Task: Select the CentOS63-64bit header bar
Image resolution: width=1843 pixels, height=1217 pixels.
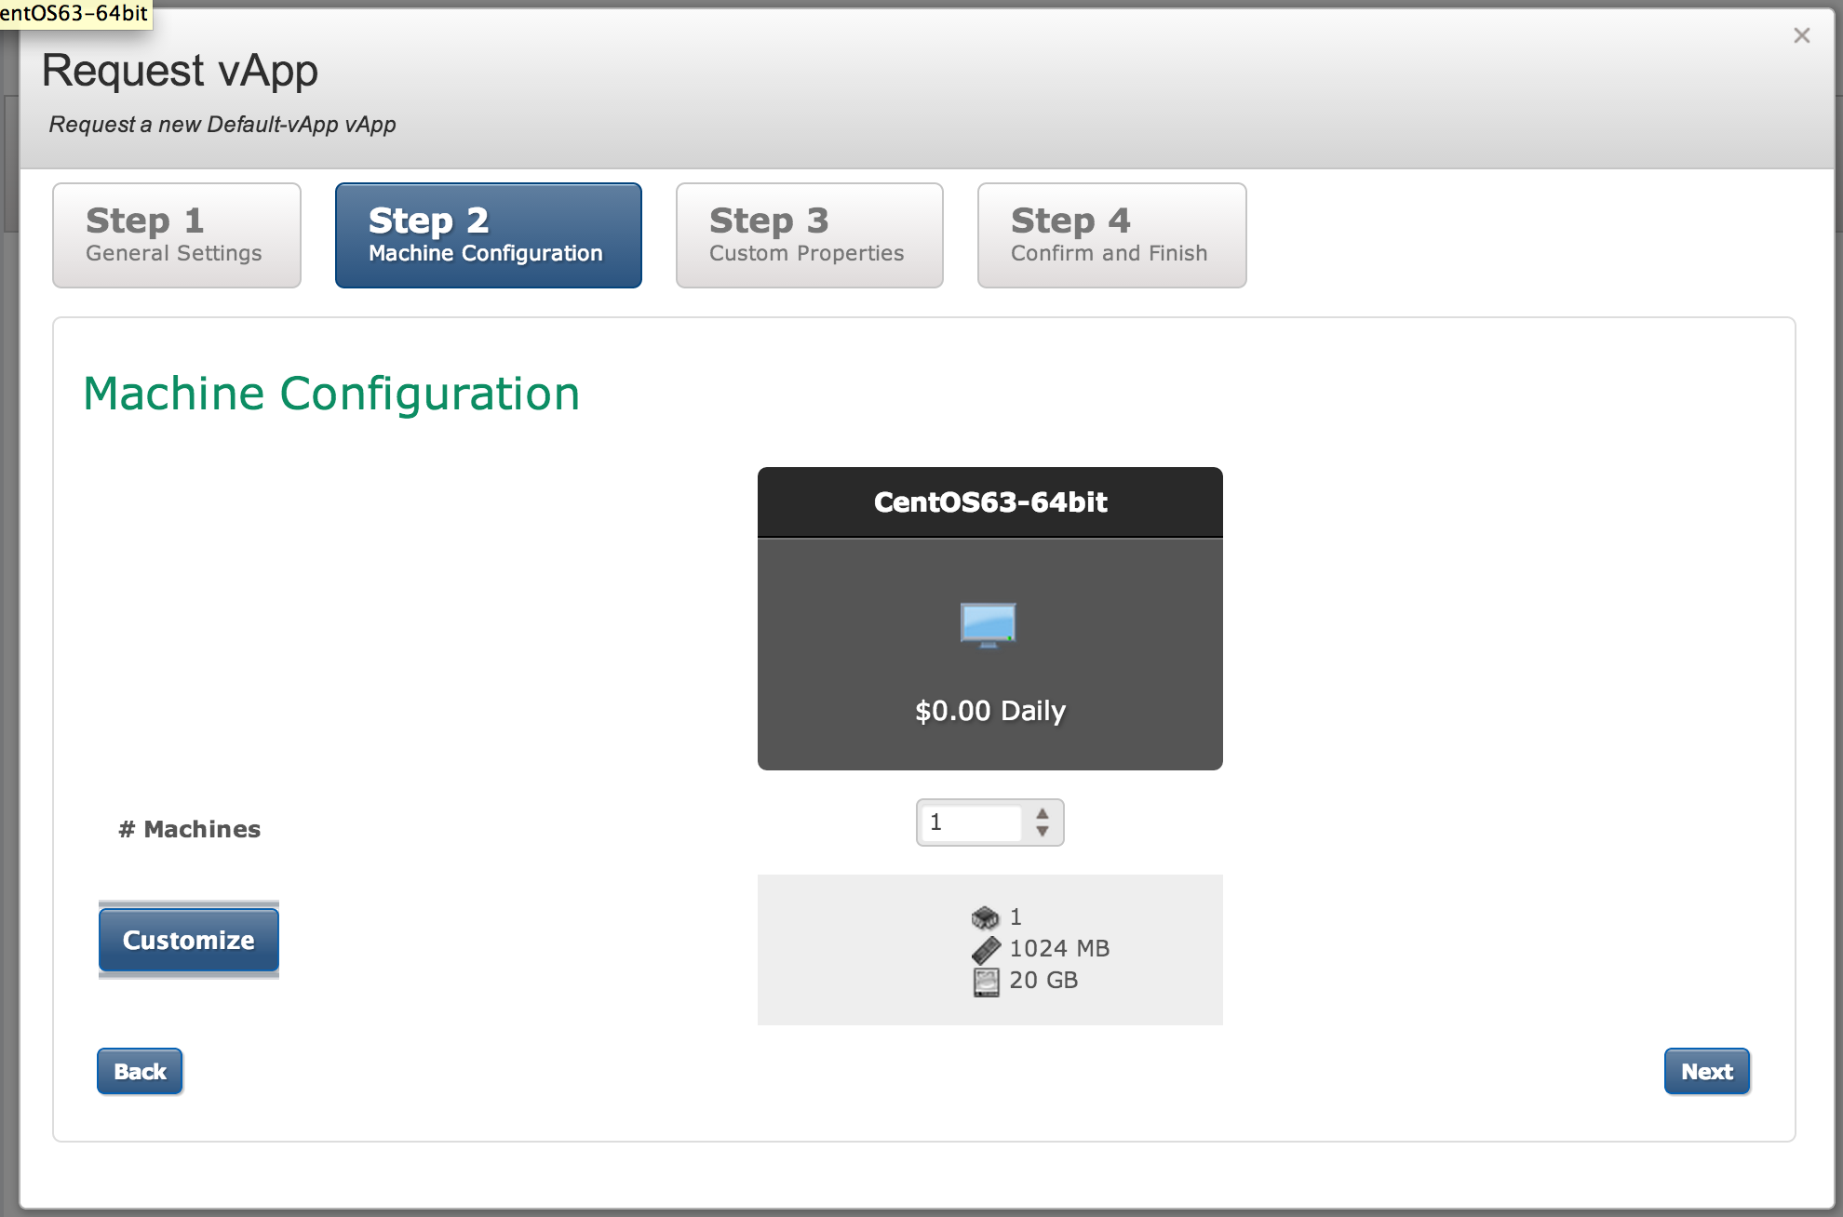Action: (989, 502)
